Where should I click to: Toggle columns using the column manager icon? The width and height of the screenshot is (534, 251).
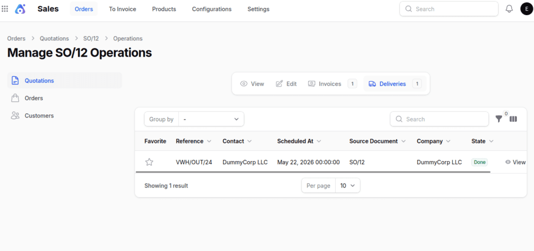[513, 119]
